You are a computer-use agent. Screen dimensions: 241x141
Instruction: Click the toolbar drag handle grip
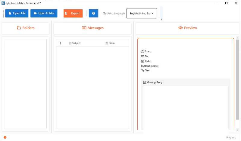4,13
